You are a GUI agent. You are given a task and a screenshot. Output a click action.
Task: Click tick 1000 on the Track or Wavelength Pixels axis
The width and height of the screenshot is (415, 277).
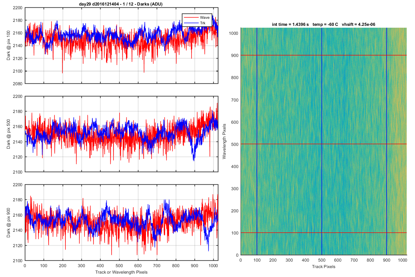click(x=213, y=266)
